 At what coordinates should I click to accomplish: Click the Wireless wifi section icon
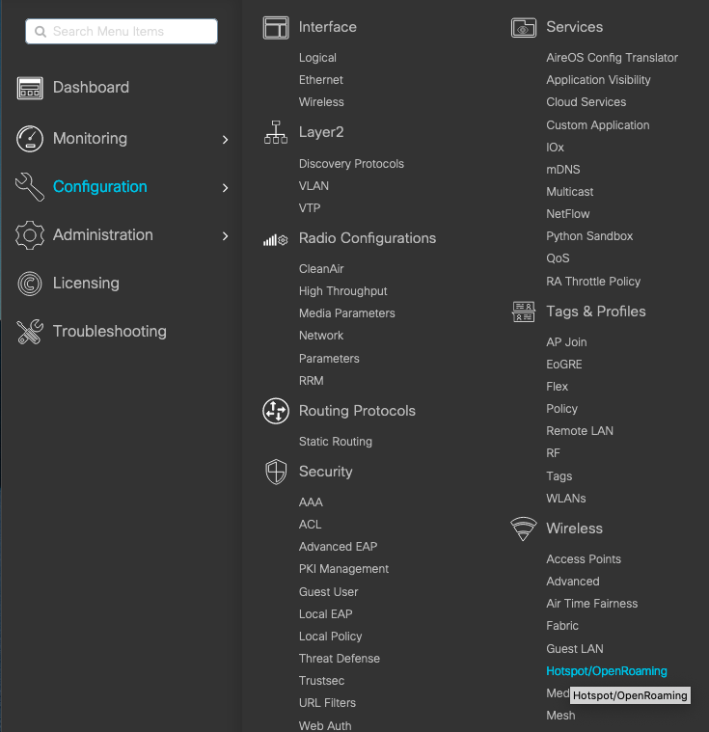click(x=524, y=529)
